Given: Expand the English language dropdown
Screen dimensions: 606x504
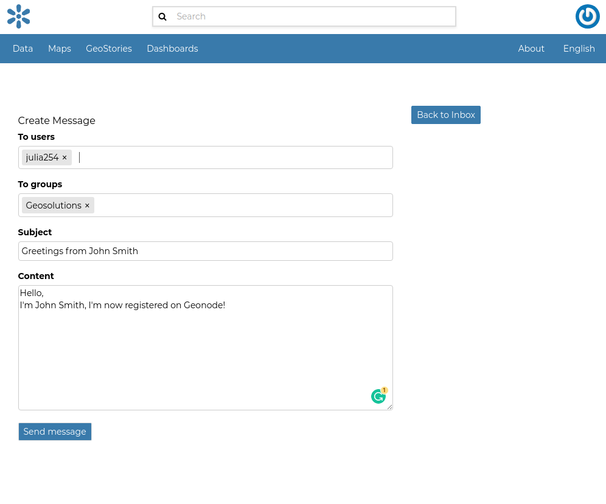Looking at the screenshot, I should 579,49.
